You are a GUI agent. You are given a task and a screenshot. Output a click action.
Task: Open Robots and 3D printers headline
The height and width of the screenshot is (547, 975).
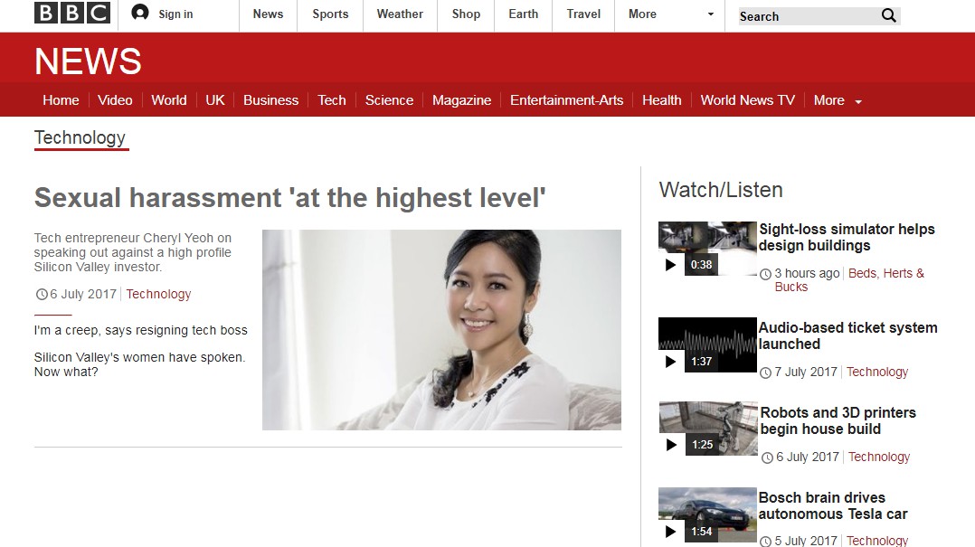click(x=838, y=420)
